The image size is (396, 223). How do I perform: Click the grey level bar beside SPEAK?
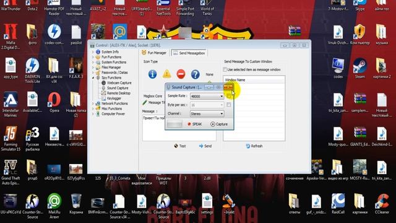pos(174,124)
